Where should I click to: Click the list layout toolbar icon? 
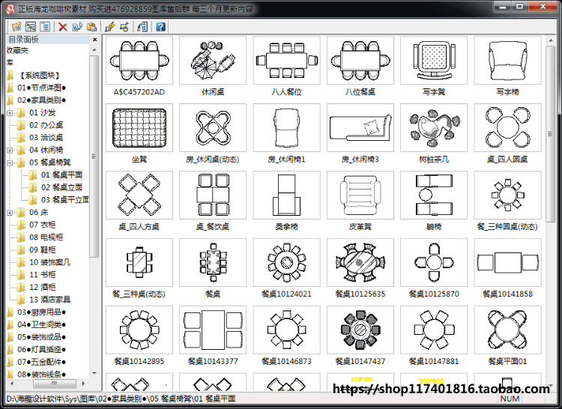coord(45,26)
